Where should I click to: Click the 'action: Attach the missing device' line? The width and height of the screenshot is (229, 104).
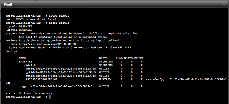[63, 41]
